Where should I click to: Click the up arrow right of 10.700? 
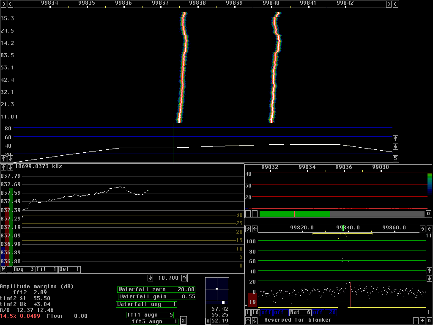(184, 278)
